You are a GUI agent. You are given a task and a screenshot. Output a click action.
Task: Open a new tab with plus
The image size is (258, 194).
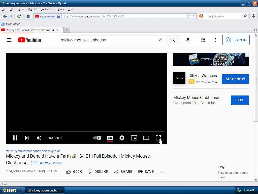pyautogui.click(x=67, y=30)
